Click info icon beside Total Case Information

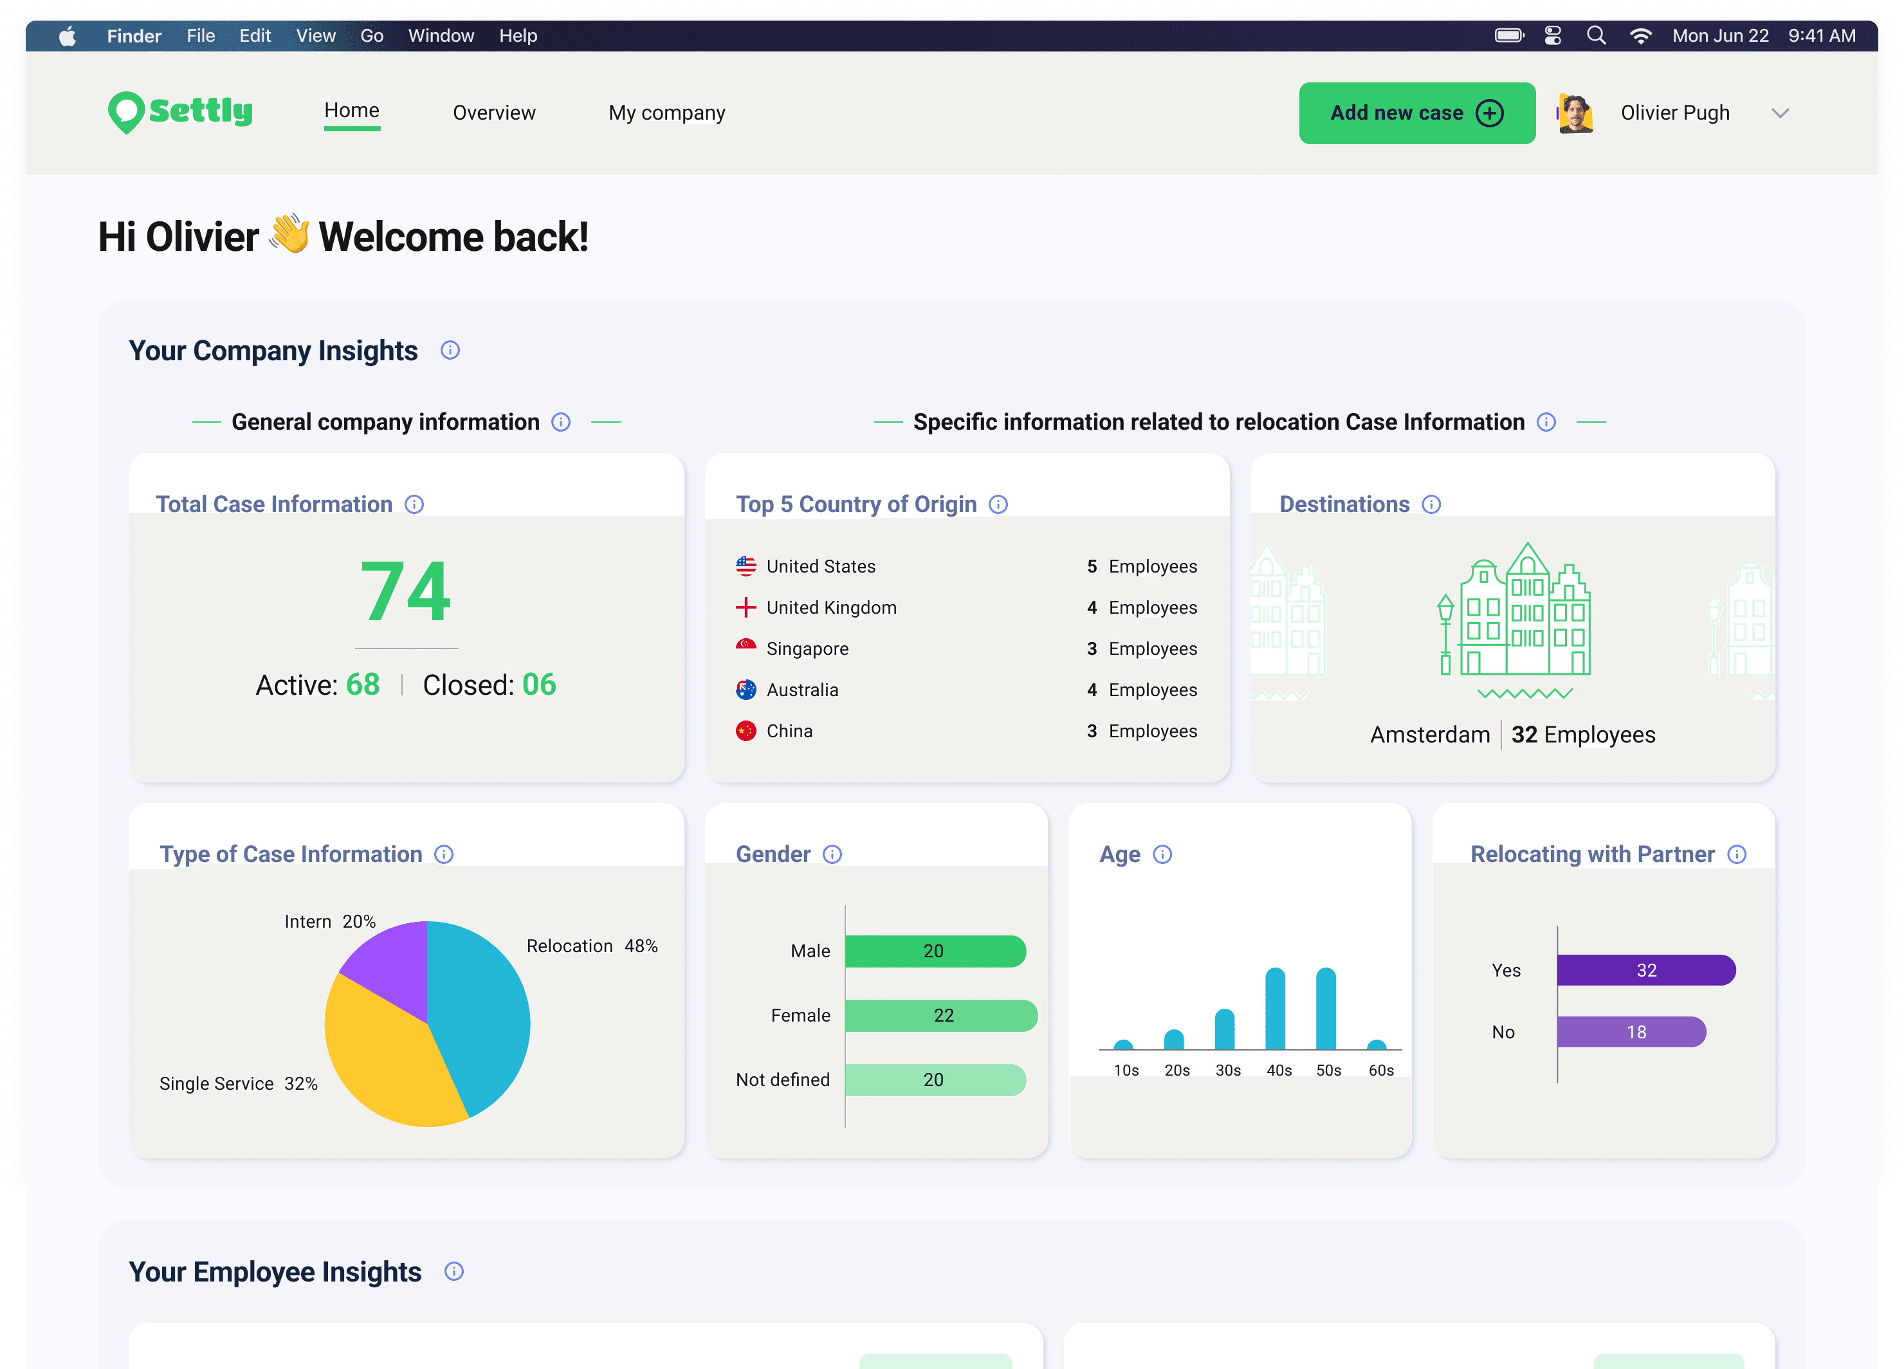pos(414,504)
